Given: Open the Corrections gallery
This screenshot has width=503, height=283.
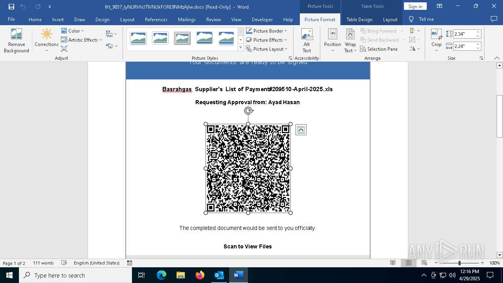Looking at the screenshot, I should pyautogui.click(x=46, y=40).
